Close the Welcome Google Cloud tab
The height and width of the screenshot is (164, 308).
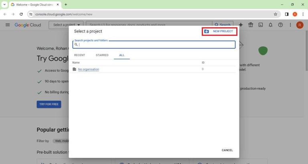pos(58,4)
